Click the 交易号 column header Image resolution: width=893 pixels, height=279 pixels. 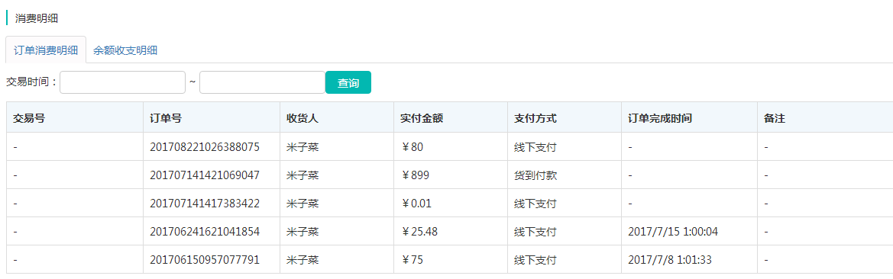pyautogui.click(x=29, y=119)
